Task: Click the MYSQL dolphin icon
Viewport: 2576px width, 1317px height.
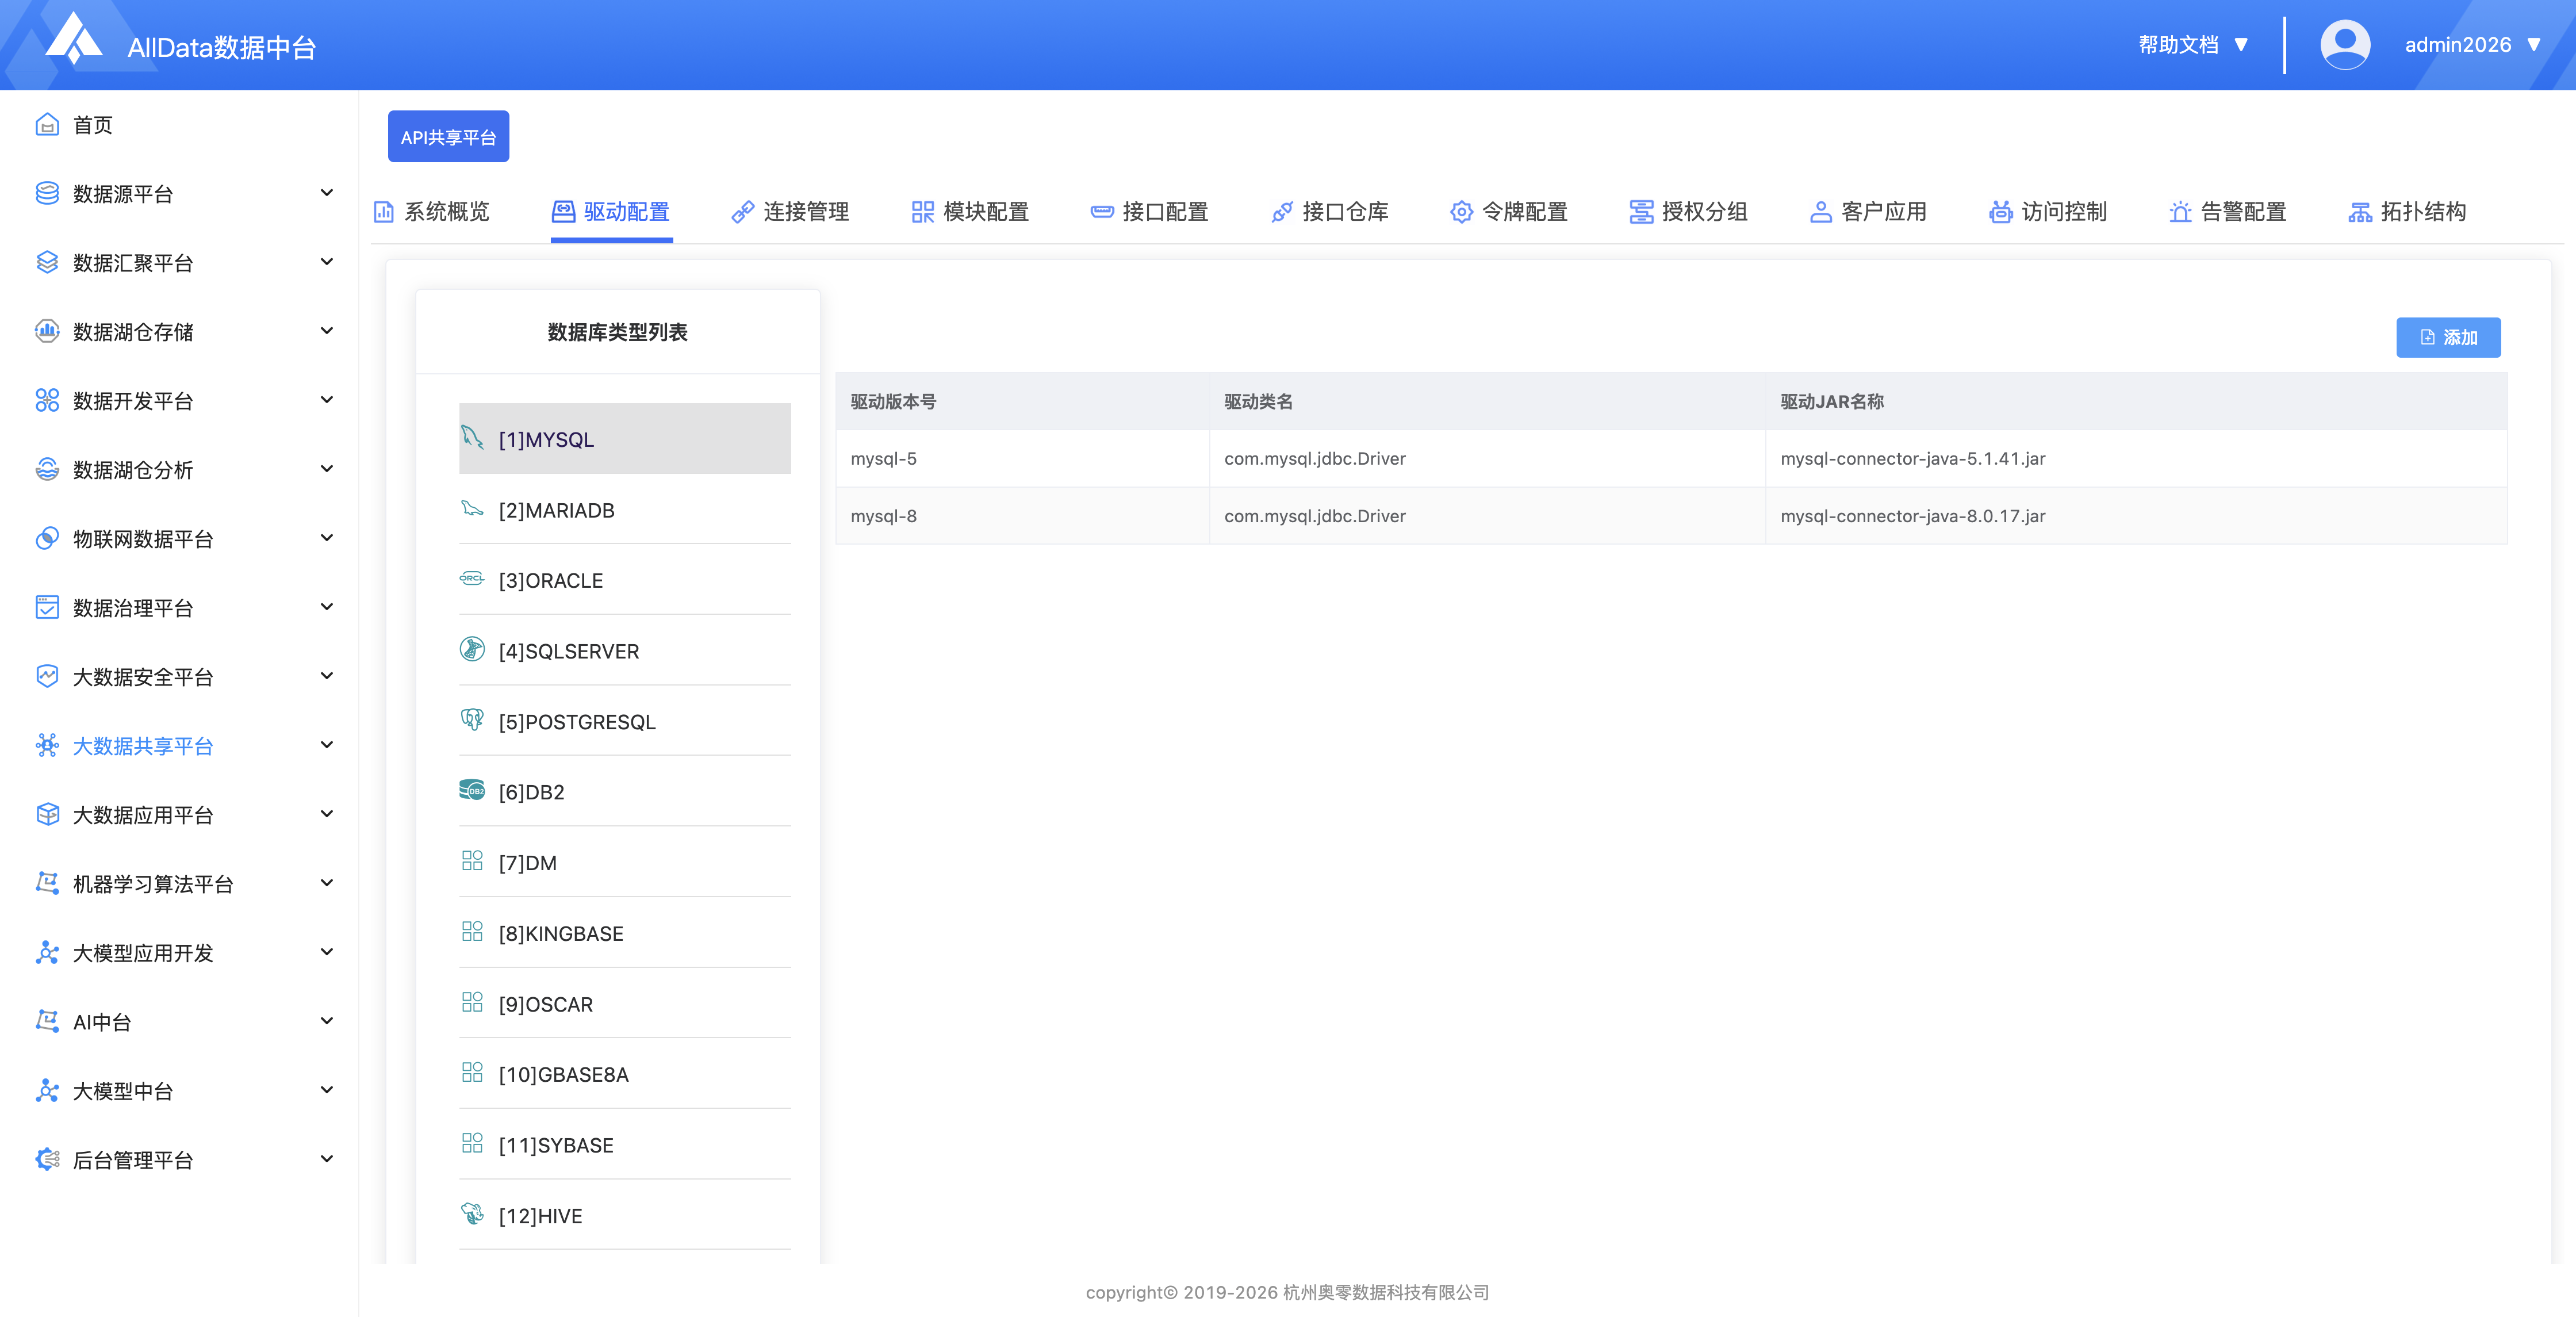Action: coord(472,437)
